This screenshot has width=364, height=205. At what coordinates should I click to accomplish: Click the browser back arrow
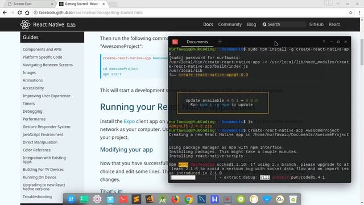(5, 13)
